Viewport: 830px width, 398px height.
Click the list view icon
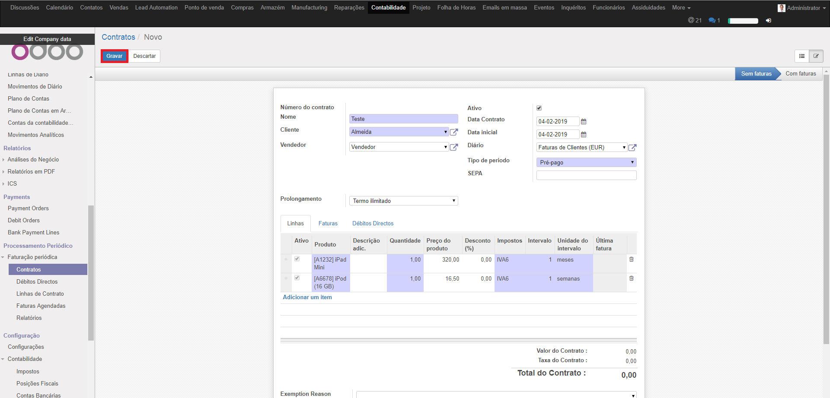tap(801, 56)
